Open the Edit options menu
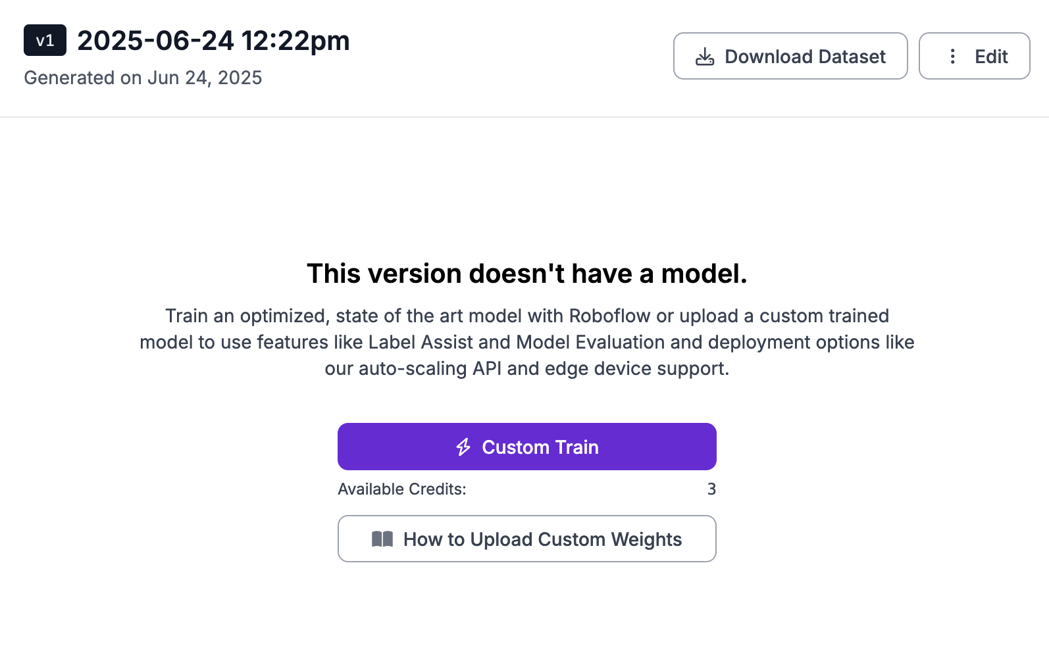This screenshot has height=659, width=1049. click(974, 56)
